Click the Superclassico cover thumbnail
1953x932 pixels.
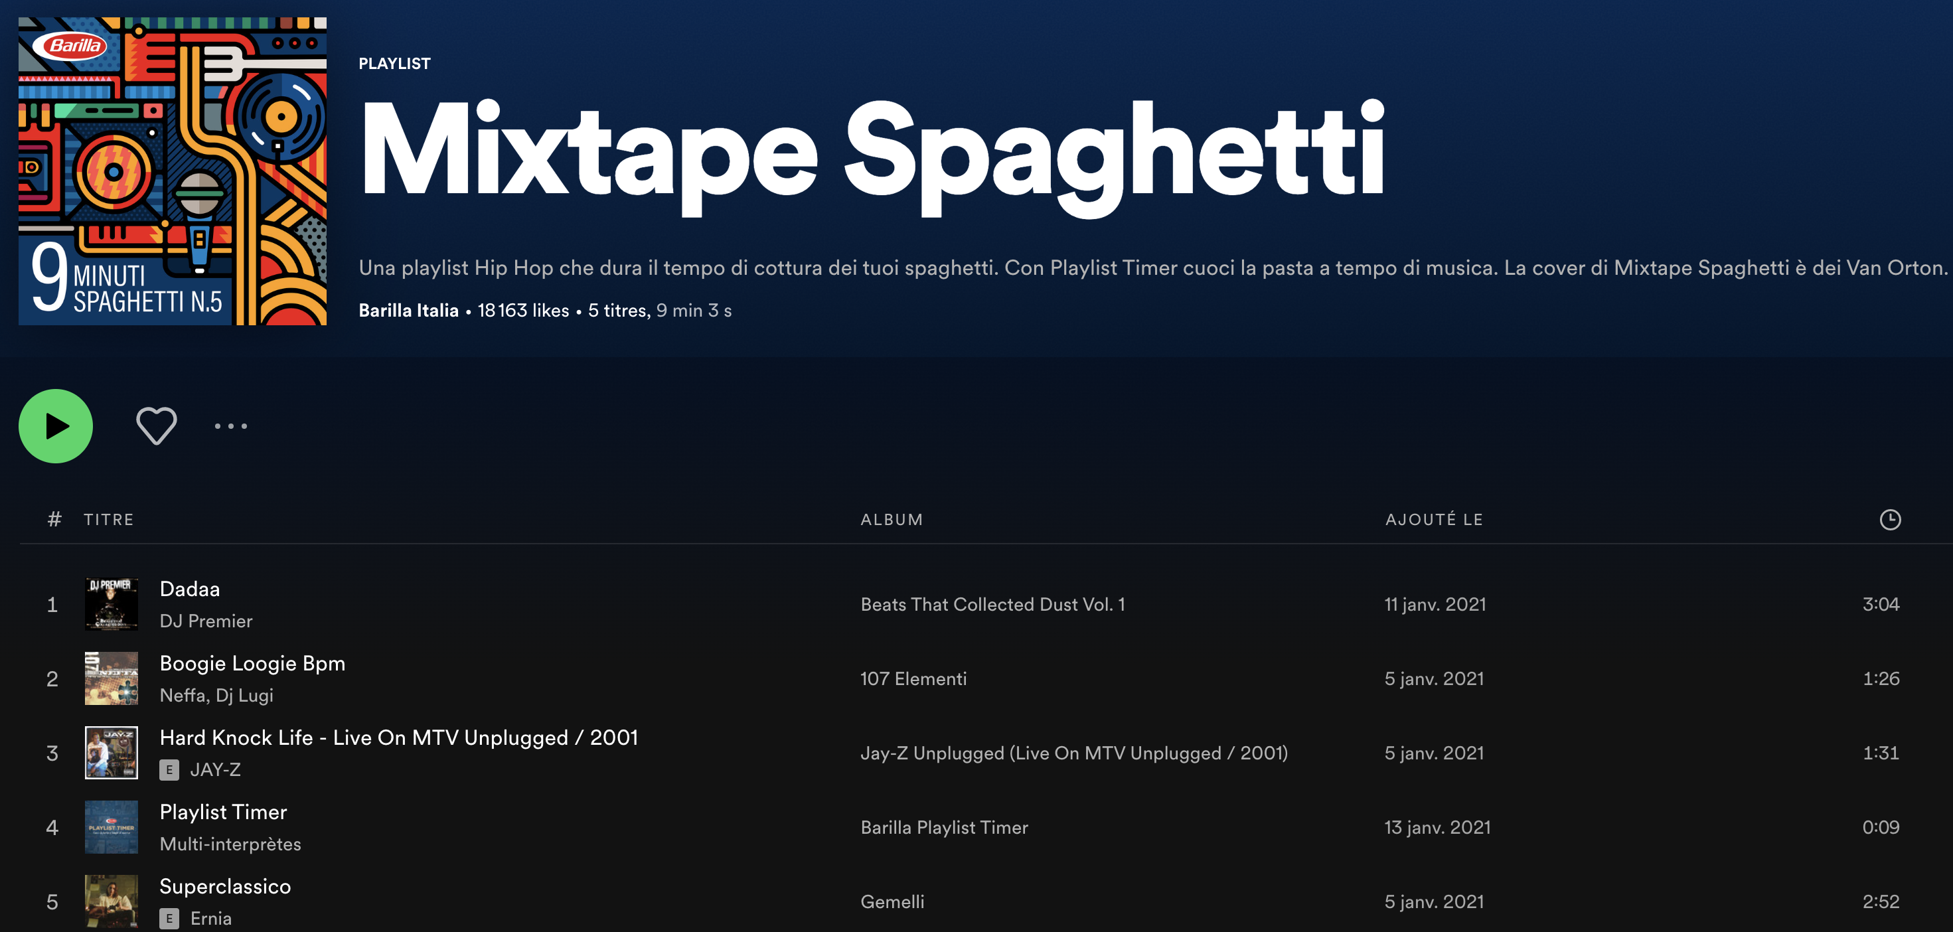112,901
